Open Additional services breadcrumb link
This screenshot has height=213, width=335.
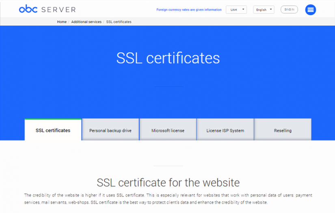pyautogui.click(x=86, y=22)
